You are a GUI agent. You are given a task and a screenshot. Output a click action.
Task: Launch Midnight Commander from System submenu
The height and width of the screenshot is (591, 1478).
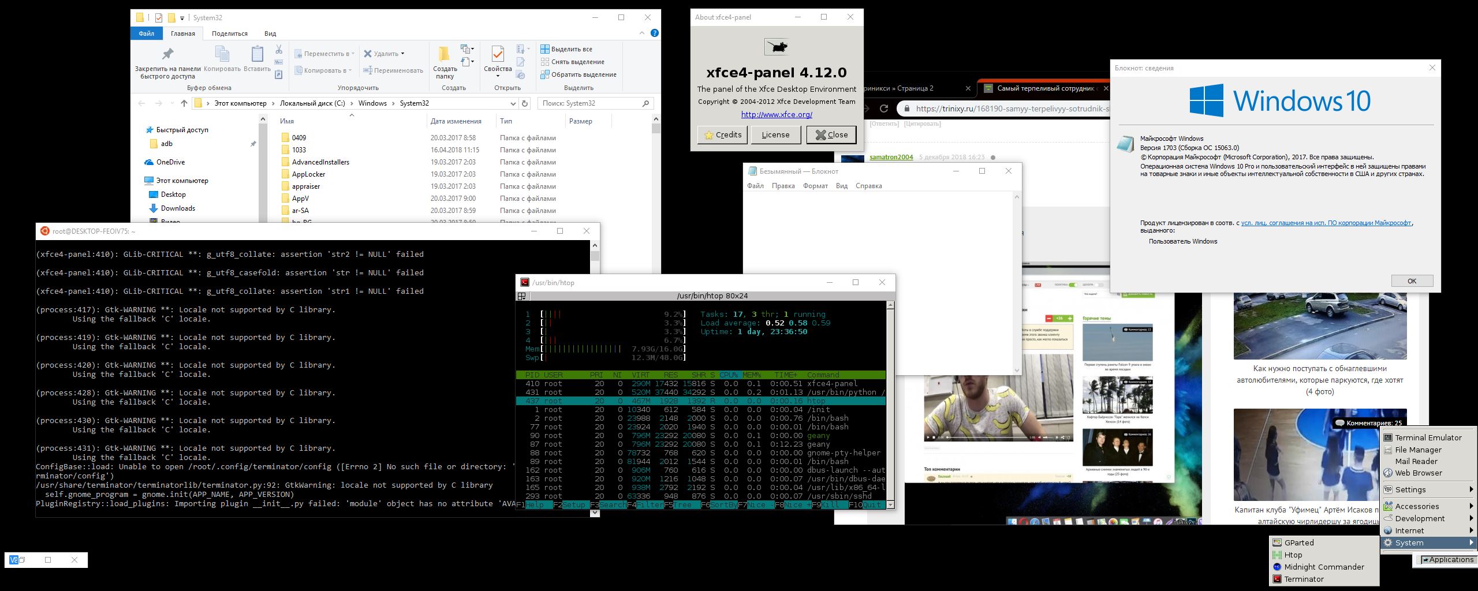[1323, 567]
